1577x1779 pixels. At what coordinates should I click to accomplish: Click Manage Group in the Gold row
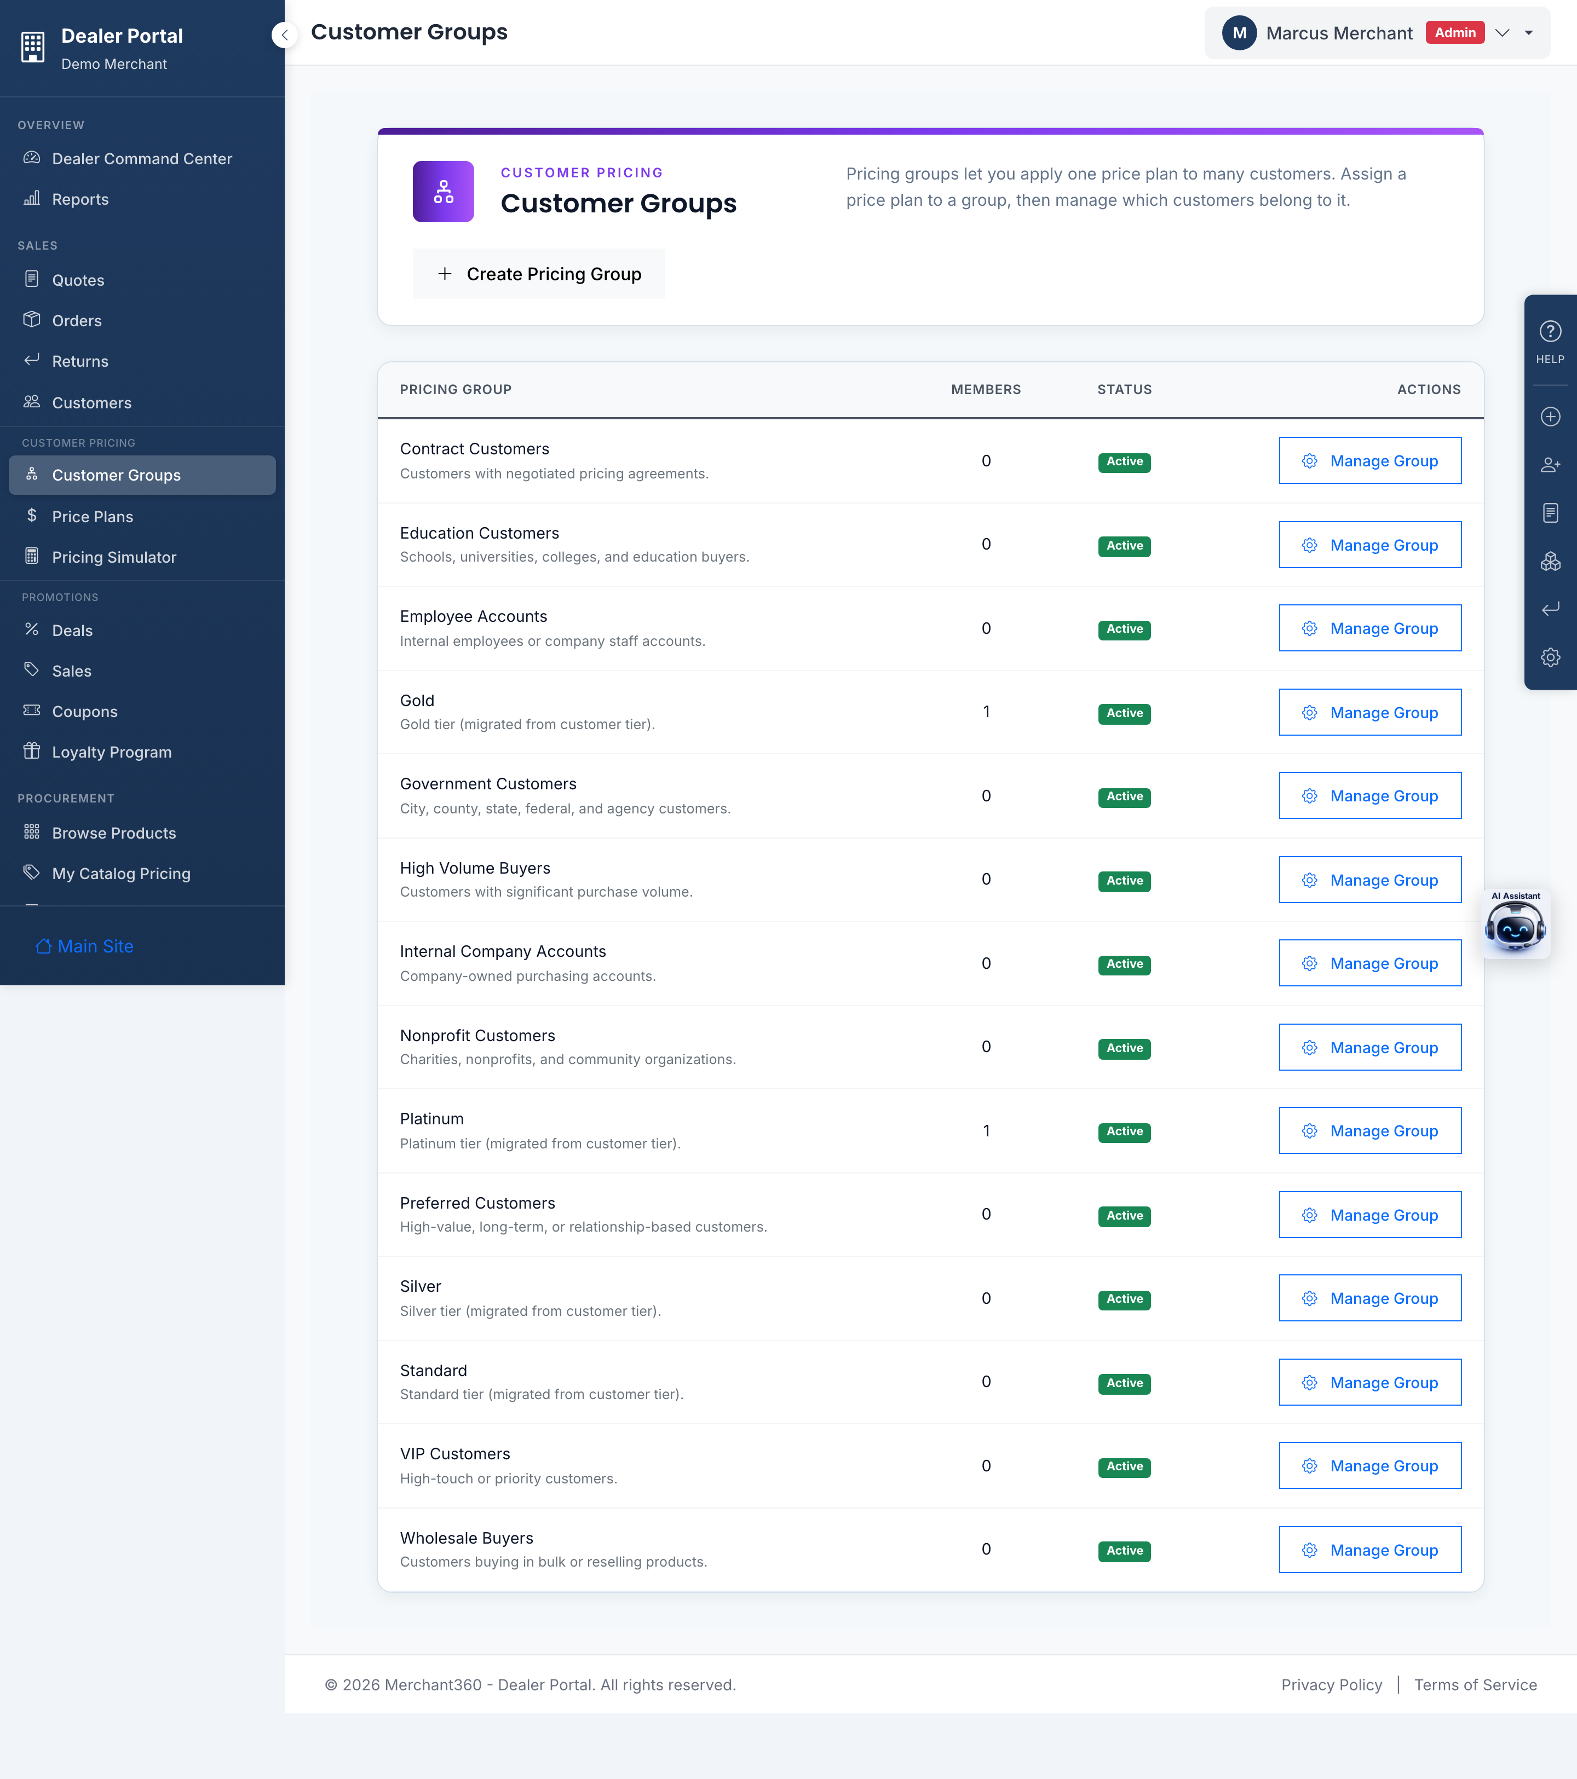(1370, 713)
